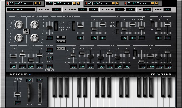Viewport: 182px width, 108px height.
Task: Switch to the first part tab
Action: tap(25, 3)
